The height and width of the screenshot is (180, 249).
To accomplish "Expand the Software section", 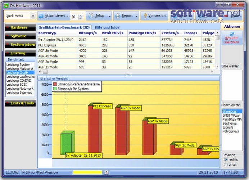I will tap(20, 36).
